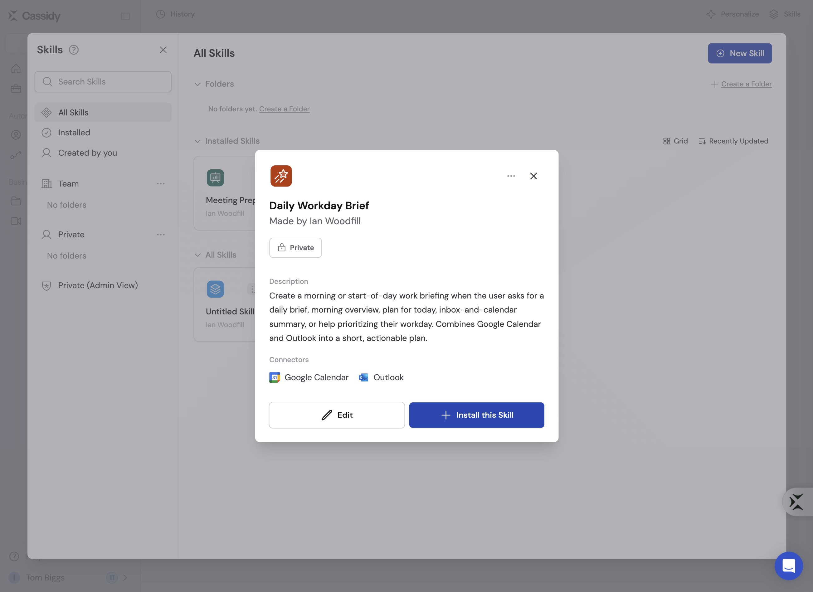Click Create a Folder link at top right
This screenshot has height=592, width=813.
746,84
